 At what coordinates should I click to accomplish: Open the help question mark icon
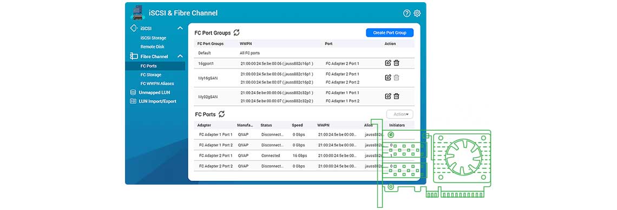pos(407,13)
